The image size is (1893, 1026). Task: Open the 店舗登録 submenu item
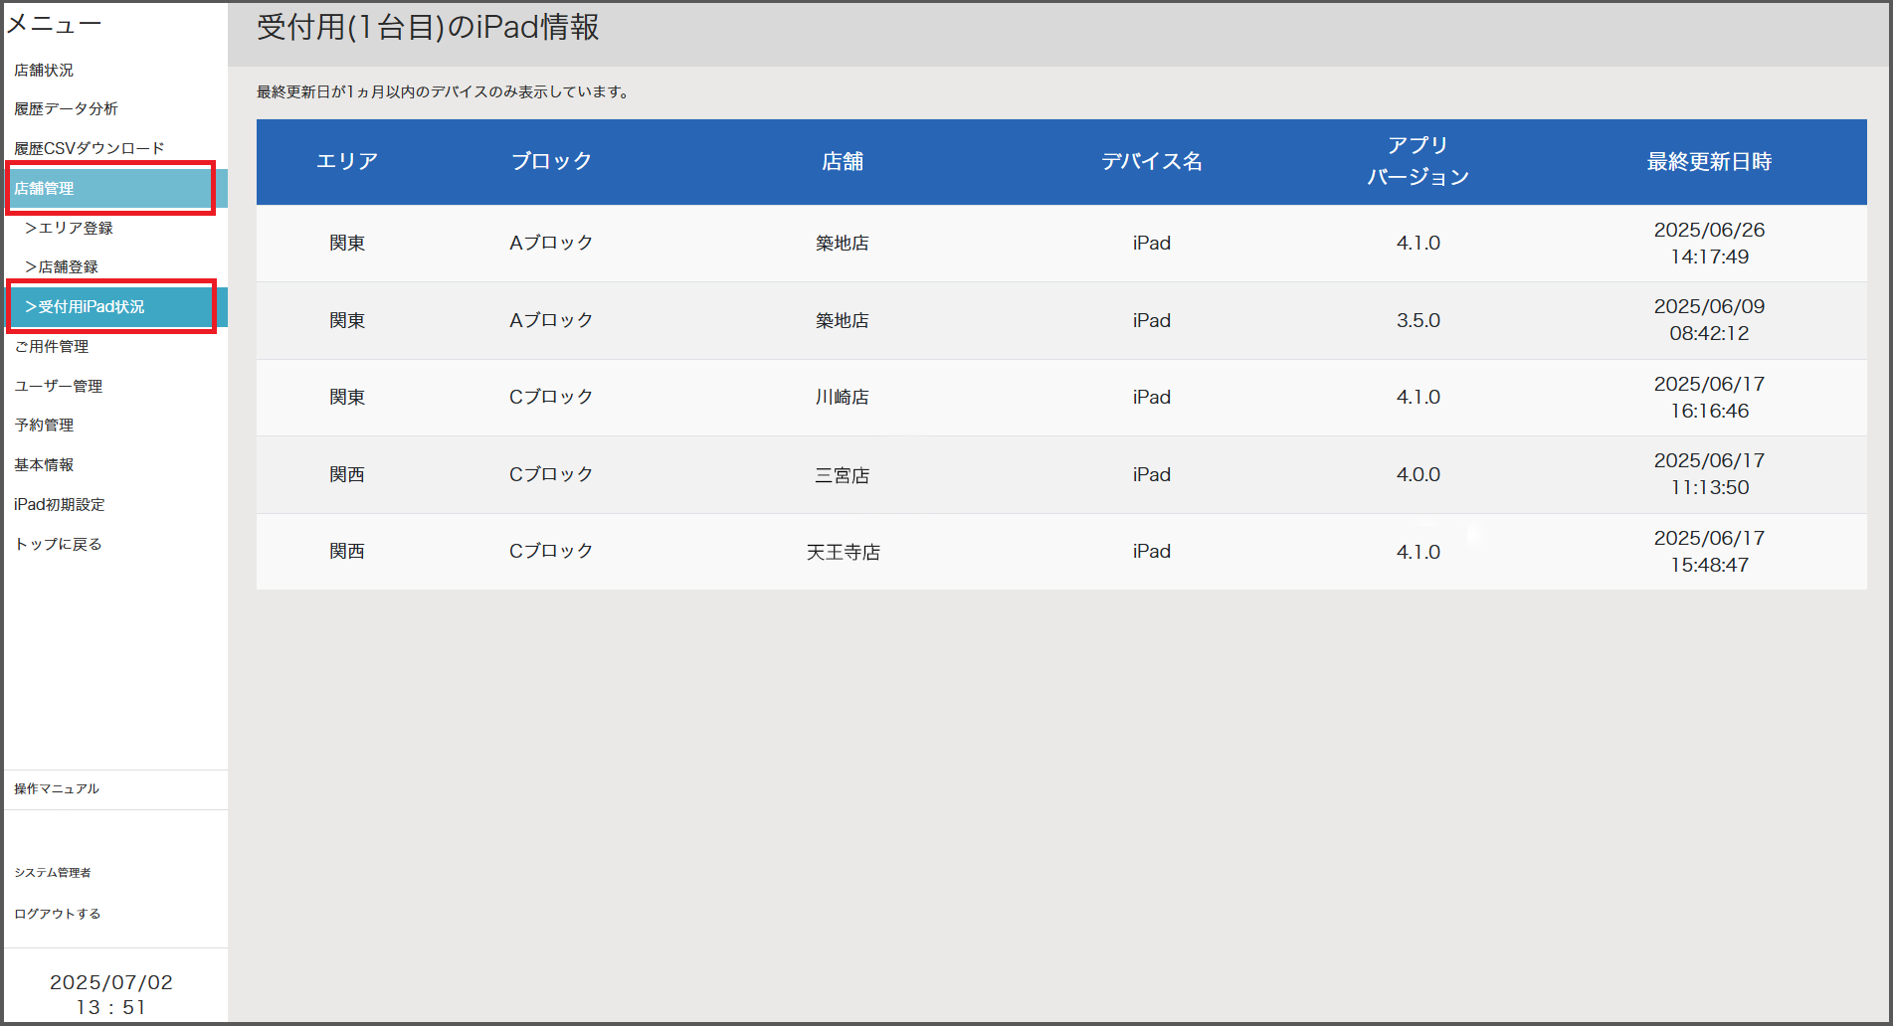coord(62,266)
